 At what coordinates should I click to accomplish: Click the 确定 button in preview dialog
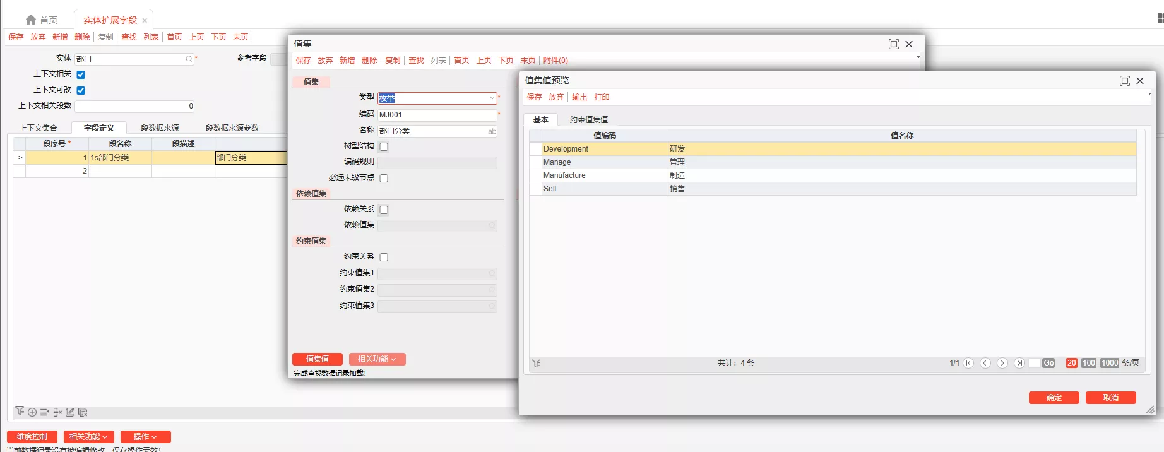click(x=1054, y=398)
